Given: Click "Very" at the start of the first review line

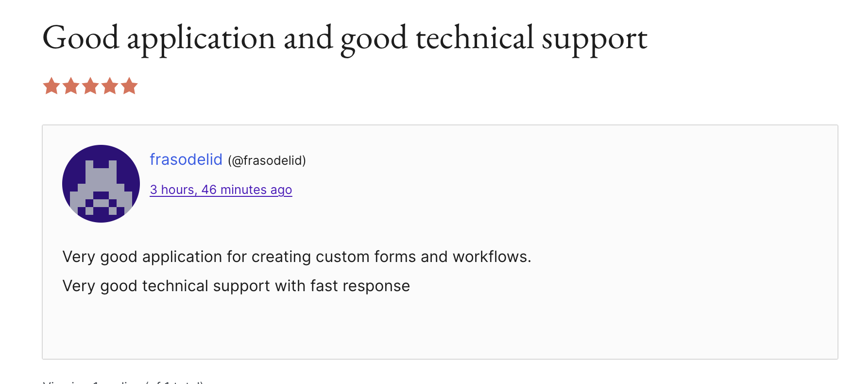Looking at the screenshot, I should pos(79,257).
